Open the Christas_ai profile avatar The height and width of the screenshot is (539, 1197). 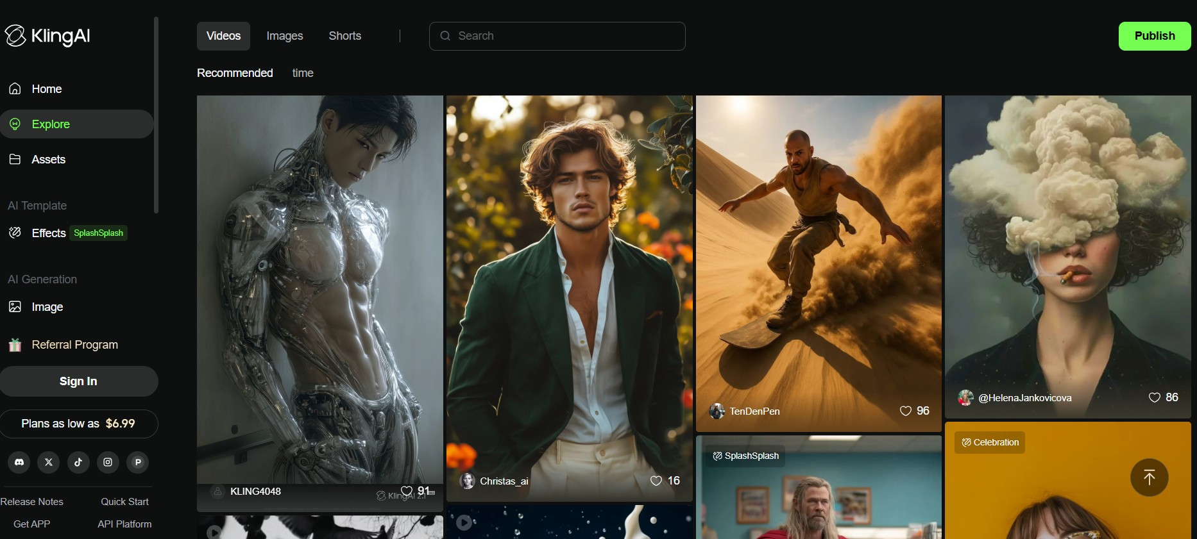coord(468,481)
